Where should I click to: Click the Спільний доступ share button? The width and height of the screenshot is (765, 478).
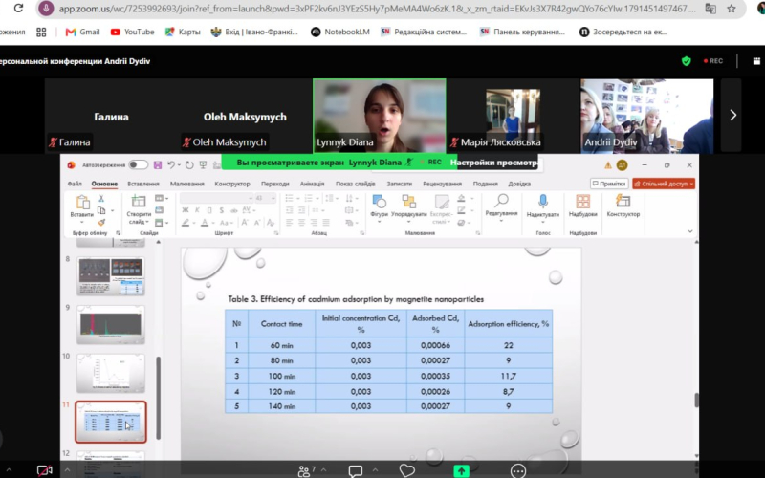[664, 184]
